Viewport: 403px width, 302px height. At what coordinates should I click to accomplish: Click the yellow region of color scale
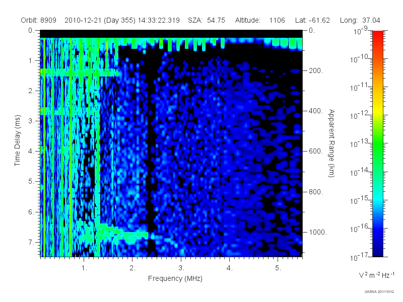click(x=377, y=111)
